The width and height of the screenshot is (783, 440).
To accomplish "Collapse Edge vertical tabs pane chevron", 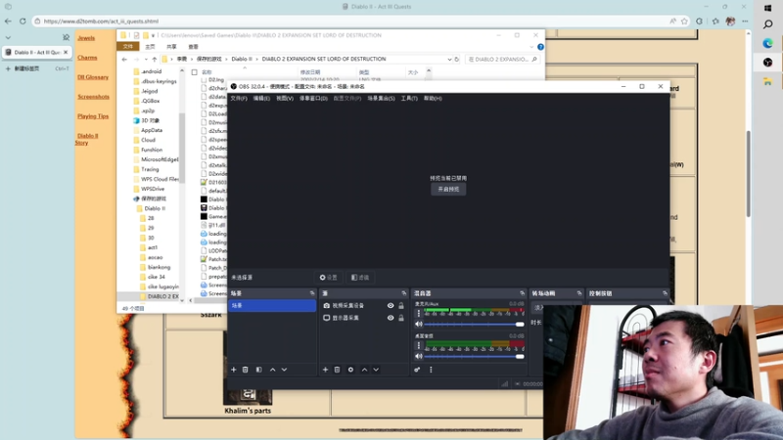I will 8,38.
